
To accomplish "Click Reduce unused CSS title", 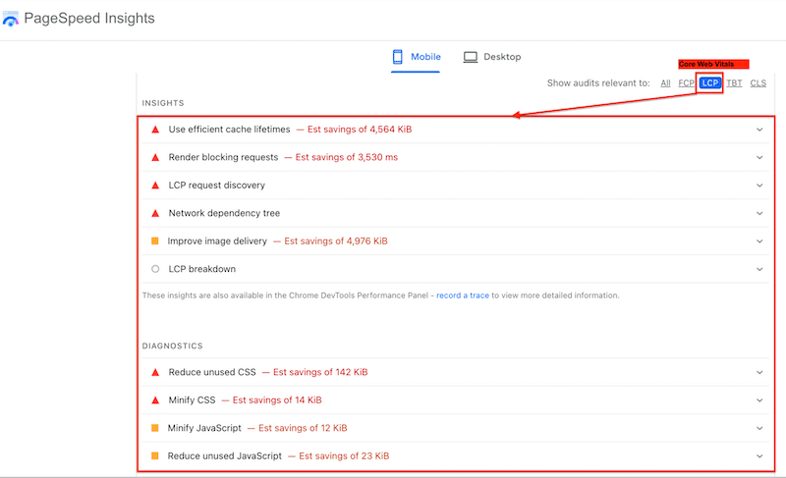I will tap(212, 372).
